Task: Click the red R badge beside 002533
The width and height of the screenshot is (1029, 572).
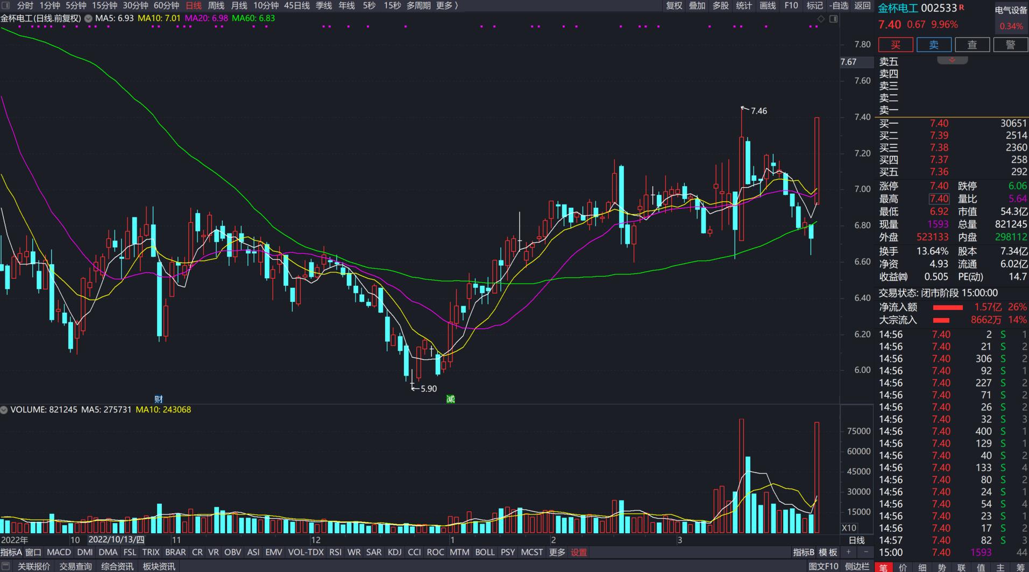Action: tap(962, 8)
